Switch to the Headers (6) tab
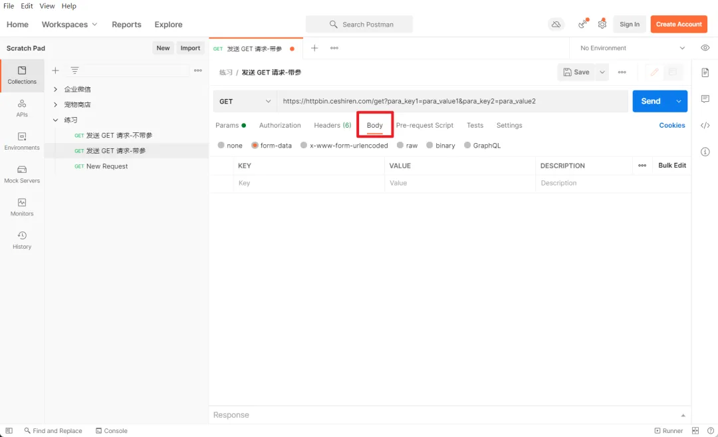 332,125
